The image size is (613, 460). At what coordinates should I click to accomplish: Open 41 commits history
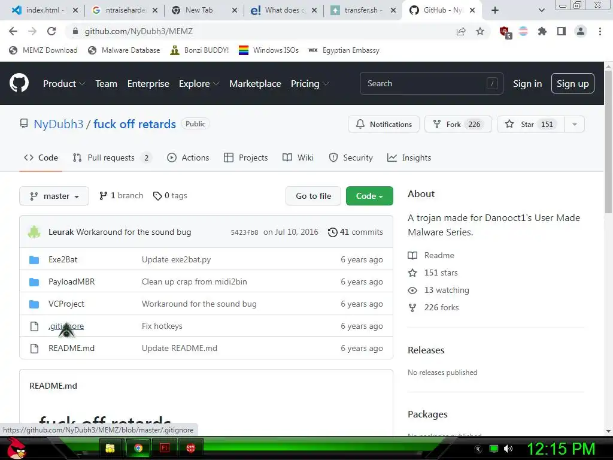pos(356,232)
